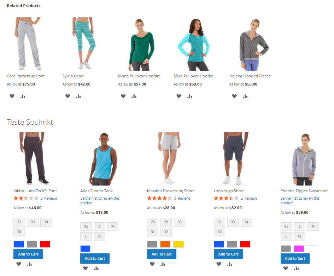Image resolution: width=334 pixels, height=276 pixels.
Task: Pick magenta color for Phoebe Zipper Sweatshirt
Action: (299, 248)
